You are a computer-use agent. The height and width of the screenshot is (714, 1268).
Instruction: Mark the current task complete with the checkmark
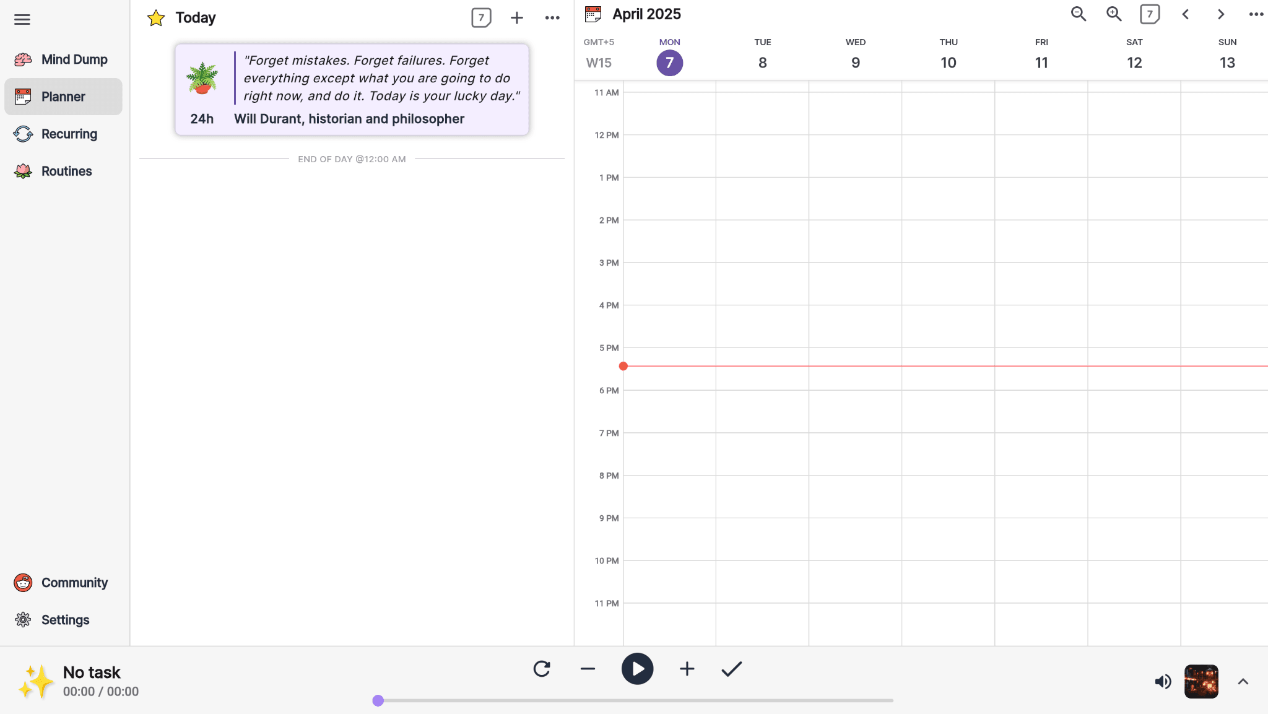pos(731,669)
